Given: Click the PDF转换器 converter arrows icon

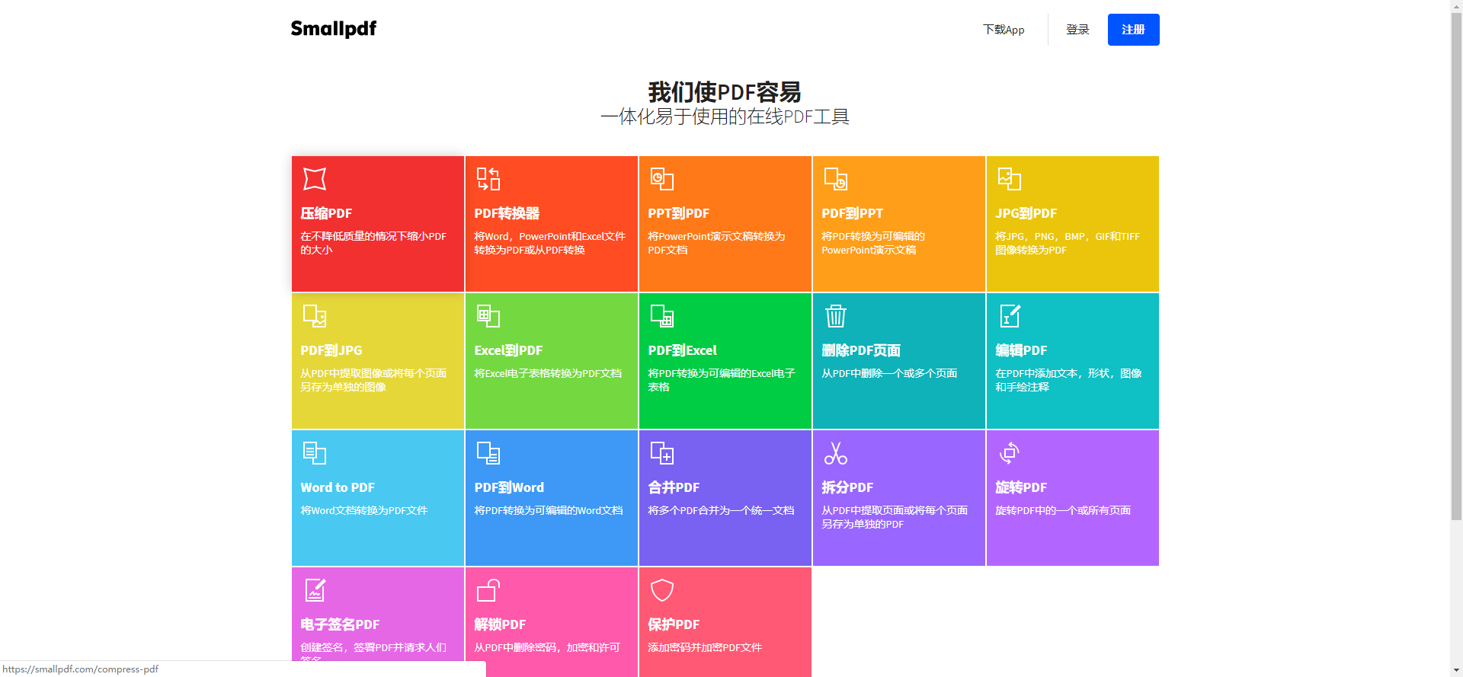Looking at the screenshot, I should coord(488,179).
